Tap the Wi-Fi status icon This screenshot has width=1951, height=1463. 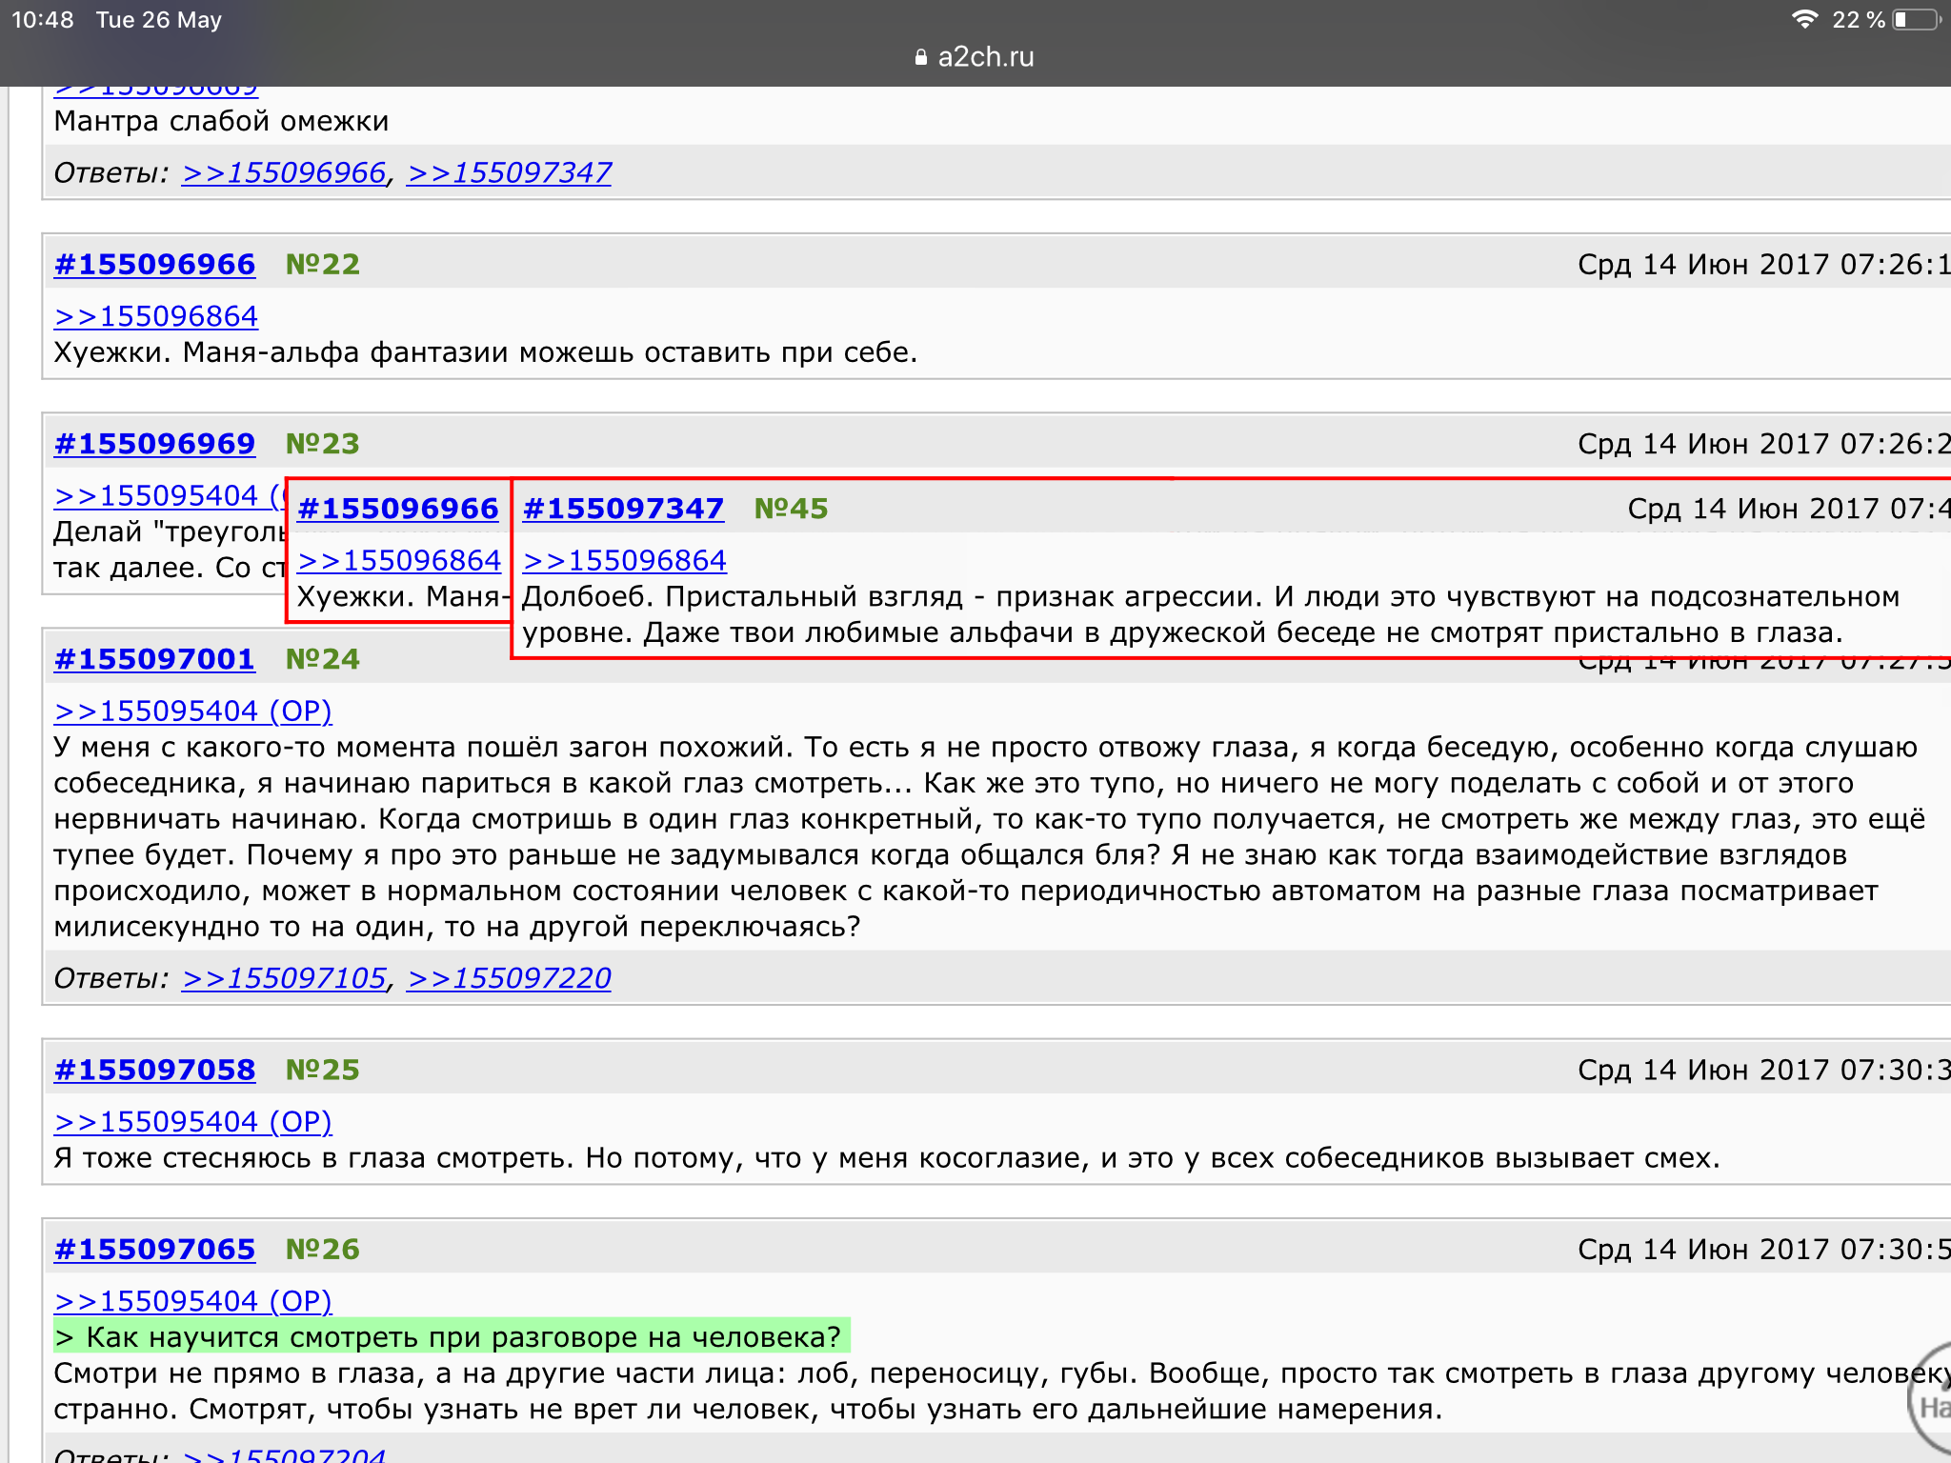point(1803,19)
